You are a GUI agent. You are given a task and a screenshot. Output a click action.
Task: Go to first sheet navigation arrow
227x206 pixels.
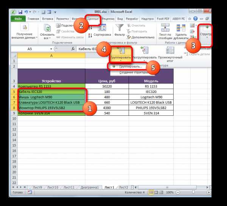point(13,187)
